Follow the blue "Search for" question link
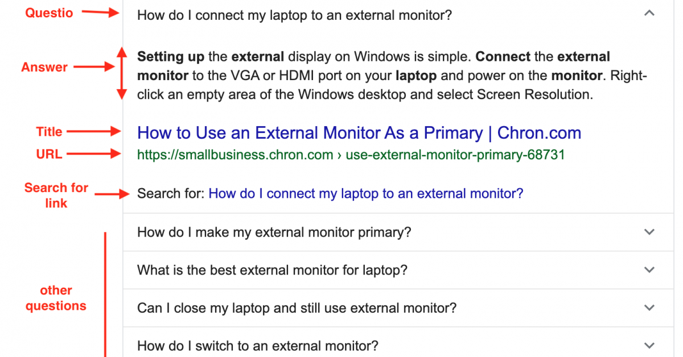The height and width of the screenshot is (357, 683). tap(365, 194)
